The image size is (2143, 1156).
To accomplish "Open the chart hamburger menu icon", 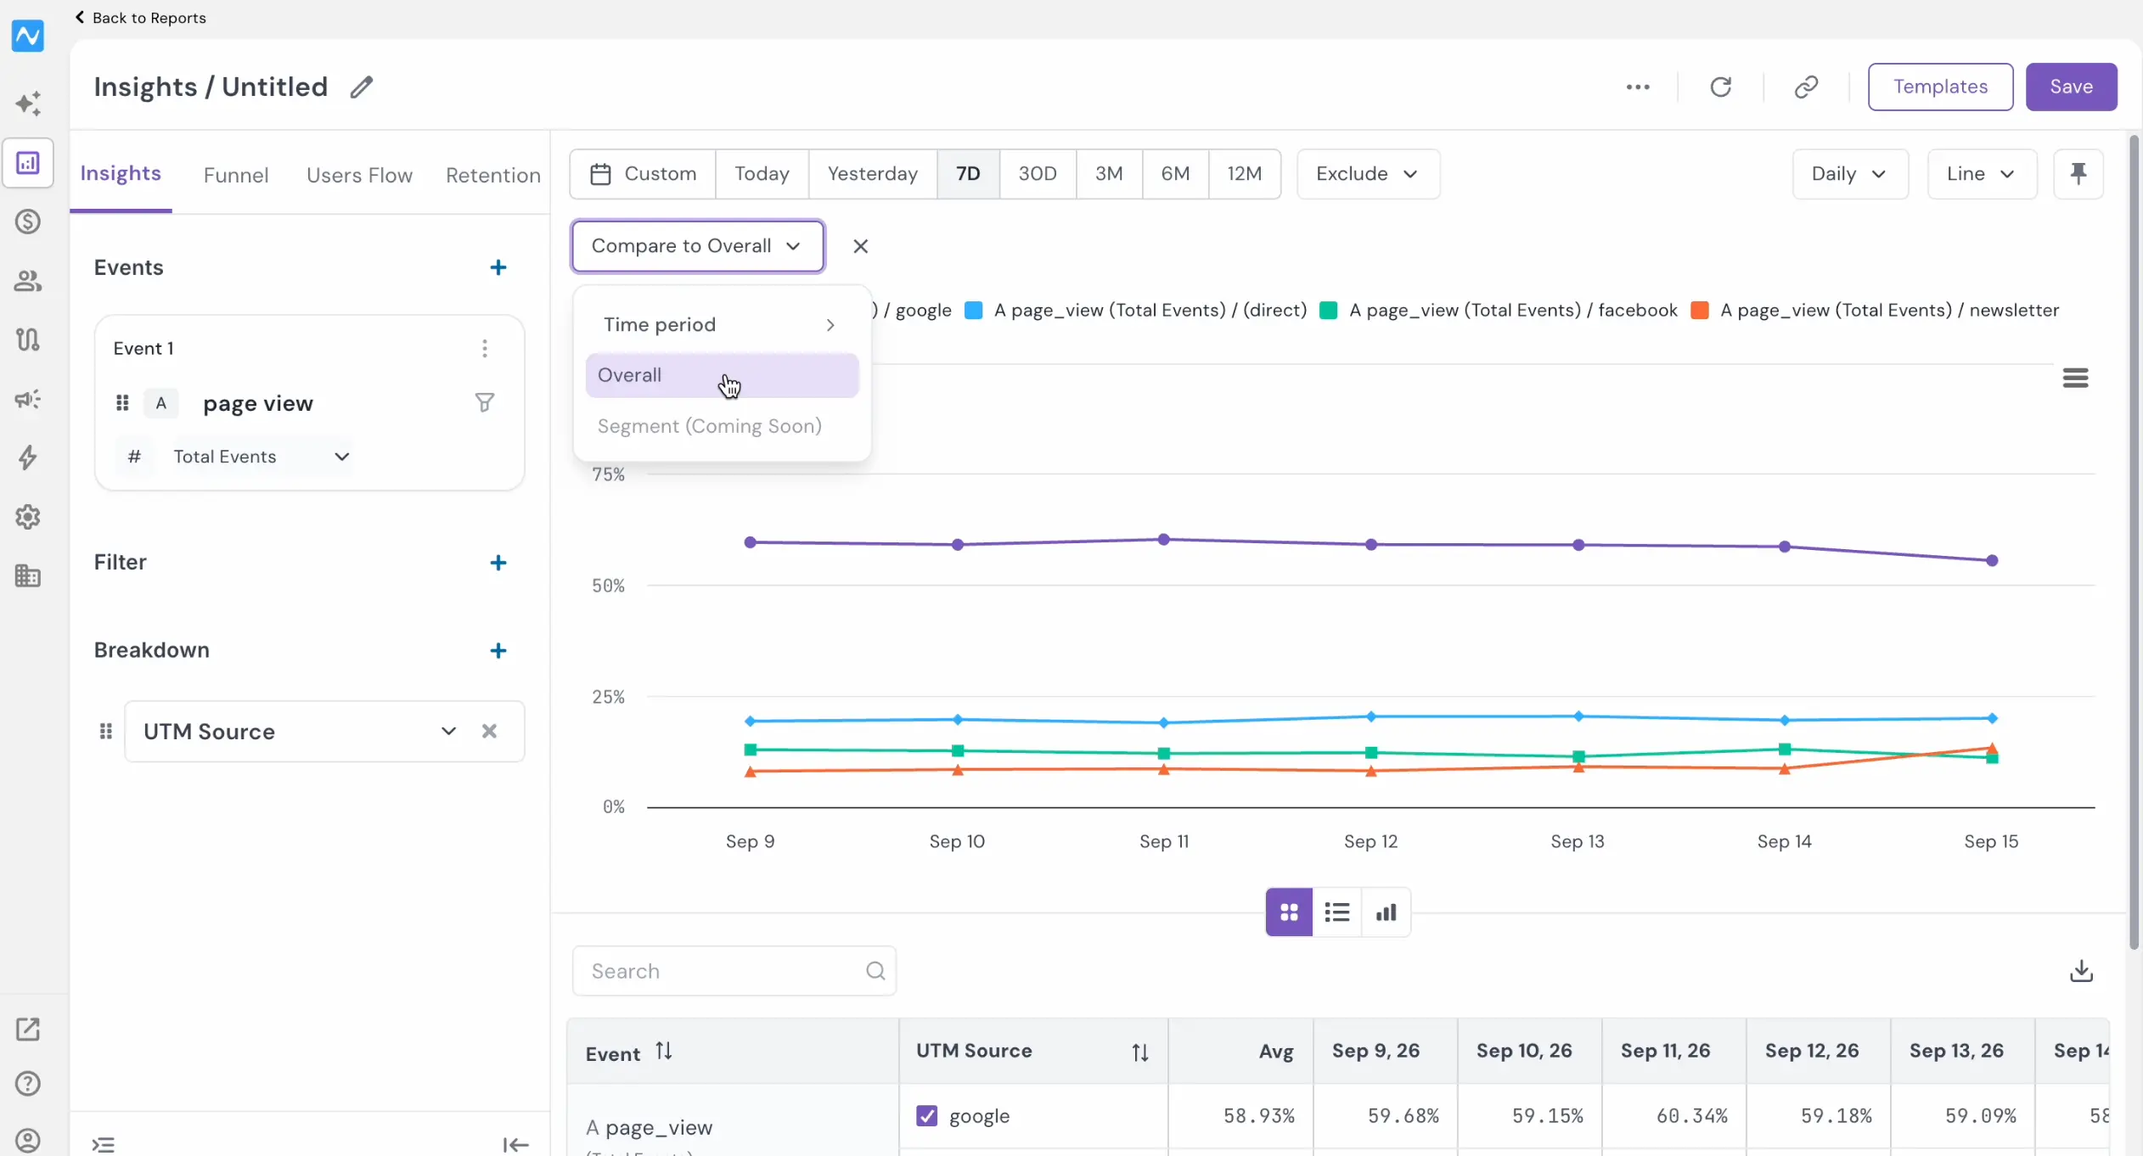I will (2075, 378).
